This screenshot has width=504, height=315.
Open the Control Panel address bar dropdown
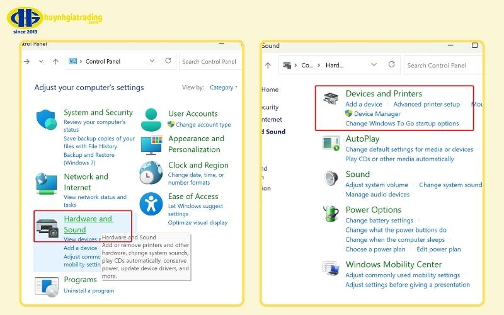[152, 60]
